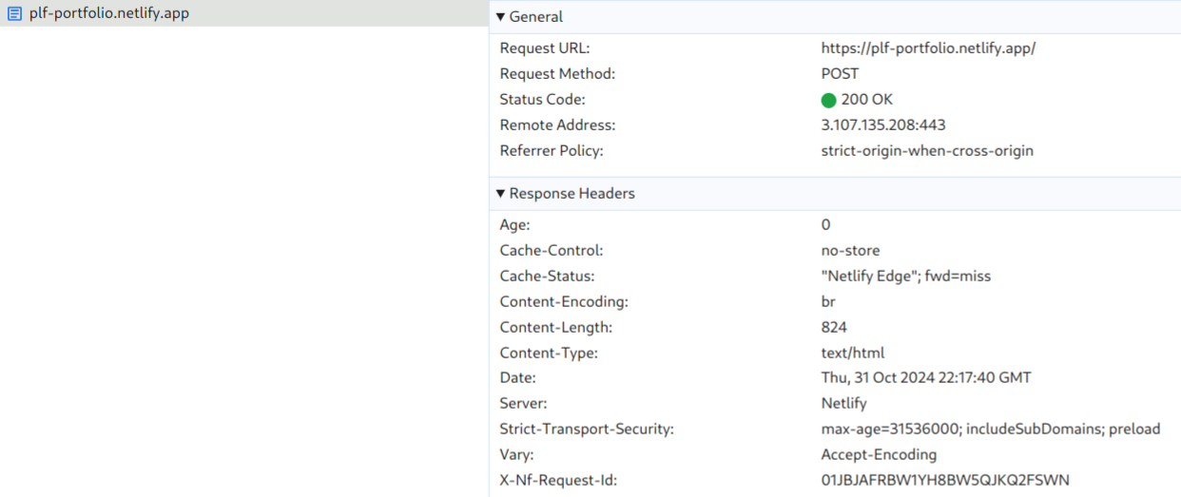Click the Cache-Status Netlify Edge value
The image size is (1181, 497).
click(905, 277)
